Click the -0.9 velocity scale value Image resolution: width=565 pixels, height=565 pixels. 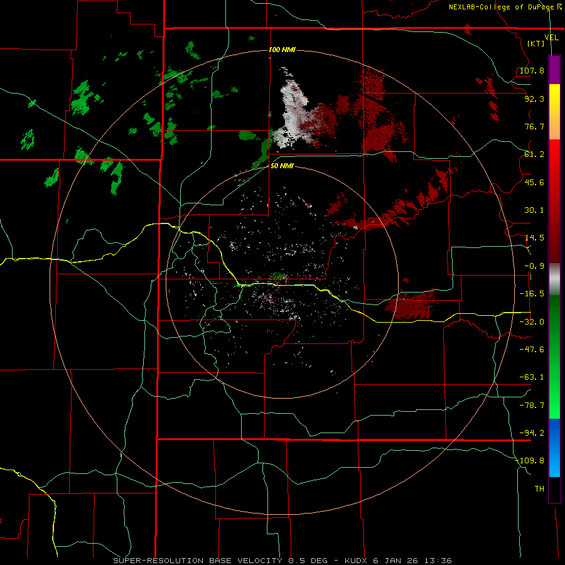click(x=534, y=266)
